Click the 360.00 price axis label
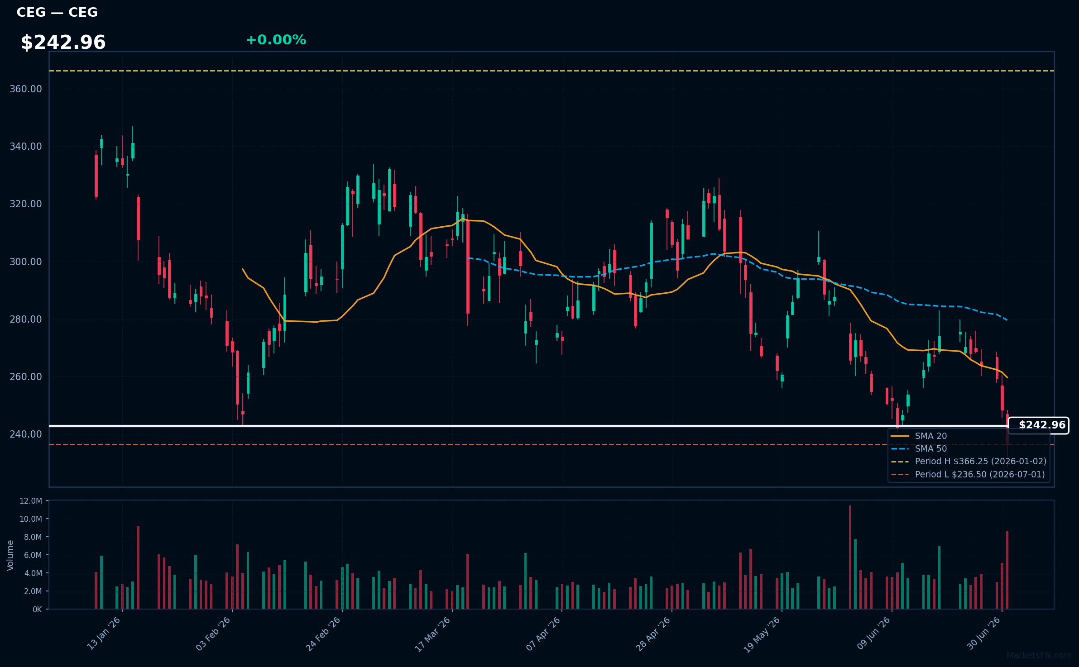1079x667 pixels. [x=26, y=89]
